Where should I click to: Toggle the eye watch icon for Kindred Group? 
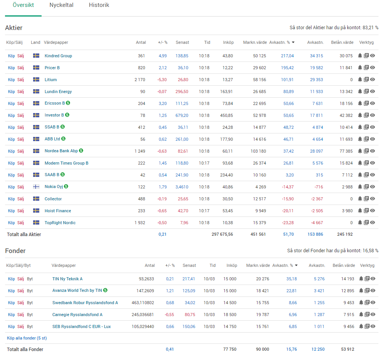tap(372, 56)
